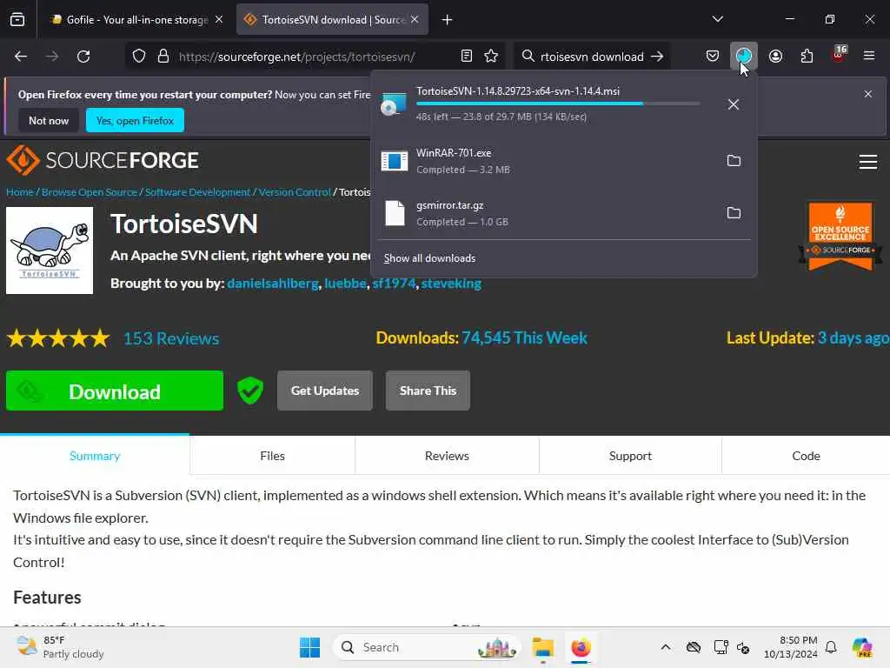The width and height of the screenshot is (890, 668).
Task: Show gsmirror.tar.gz in folder
Action: [x=734, y=213]
